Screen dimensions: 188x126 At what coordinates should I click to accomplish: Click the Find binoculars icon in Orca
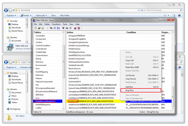click(x=58, y=28)
